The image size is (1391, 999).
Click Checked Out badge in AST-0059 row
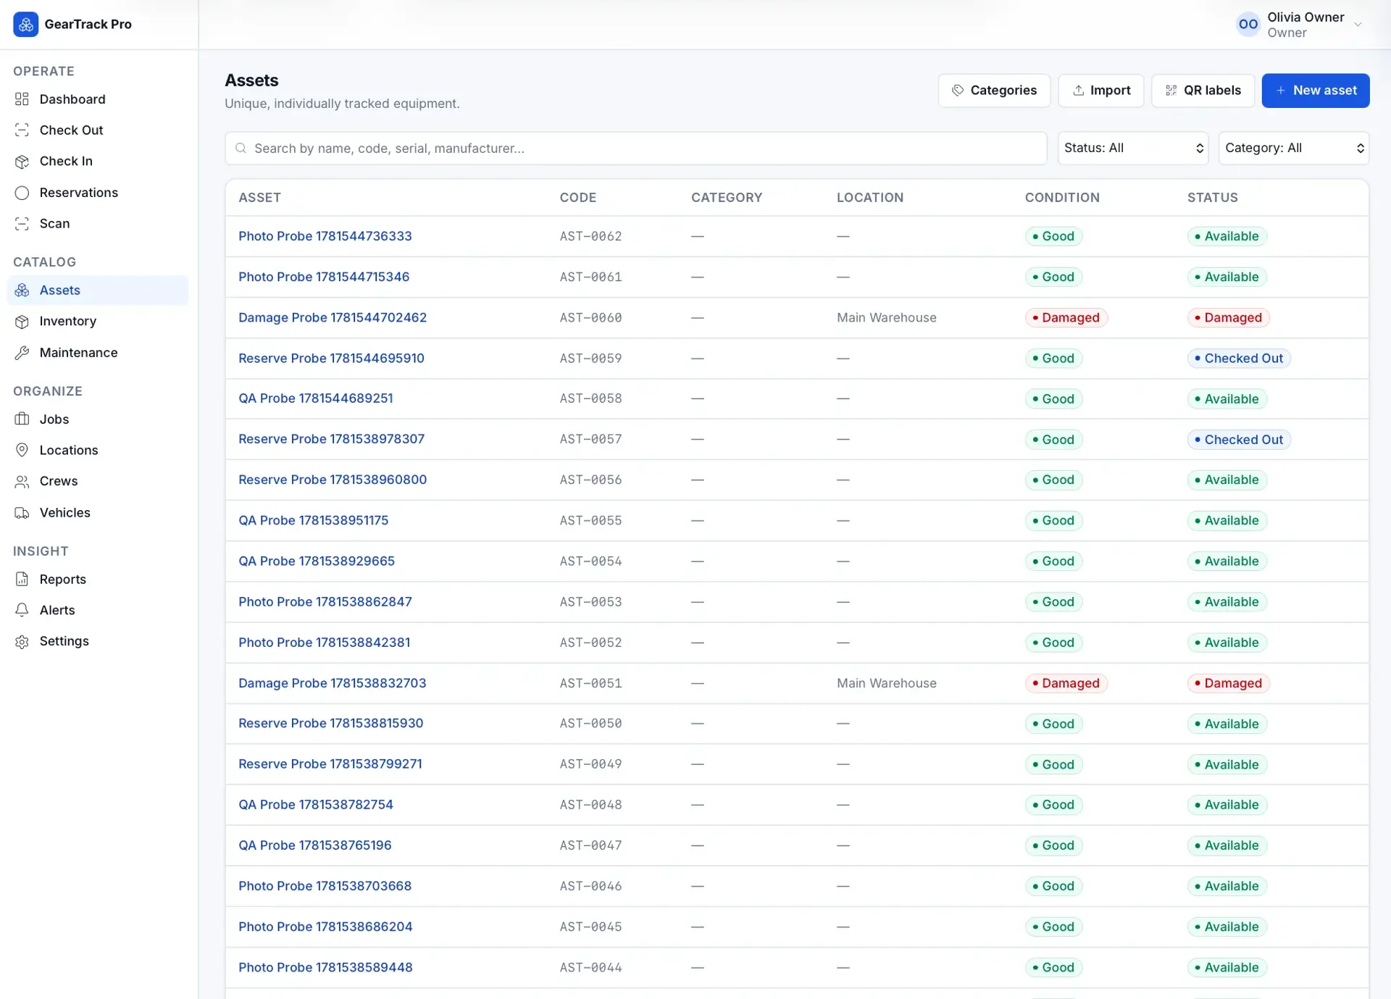[1239, 358]
